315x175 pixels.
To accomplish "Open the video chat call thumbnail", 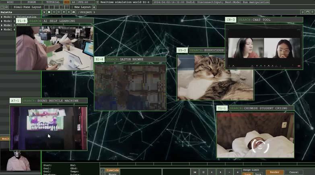I will 264,47.
